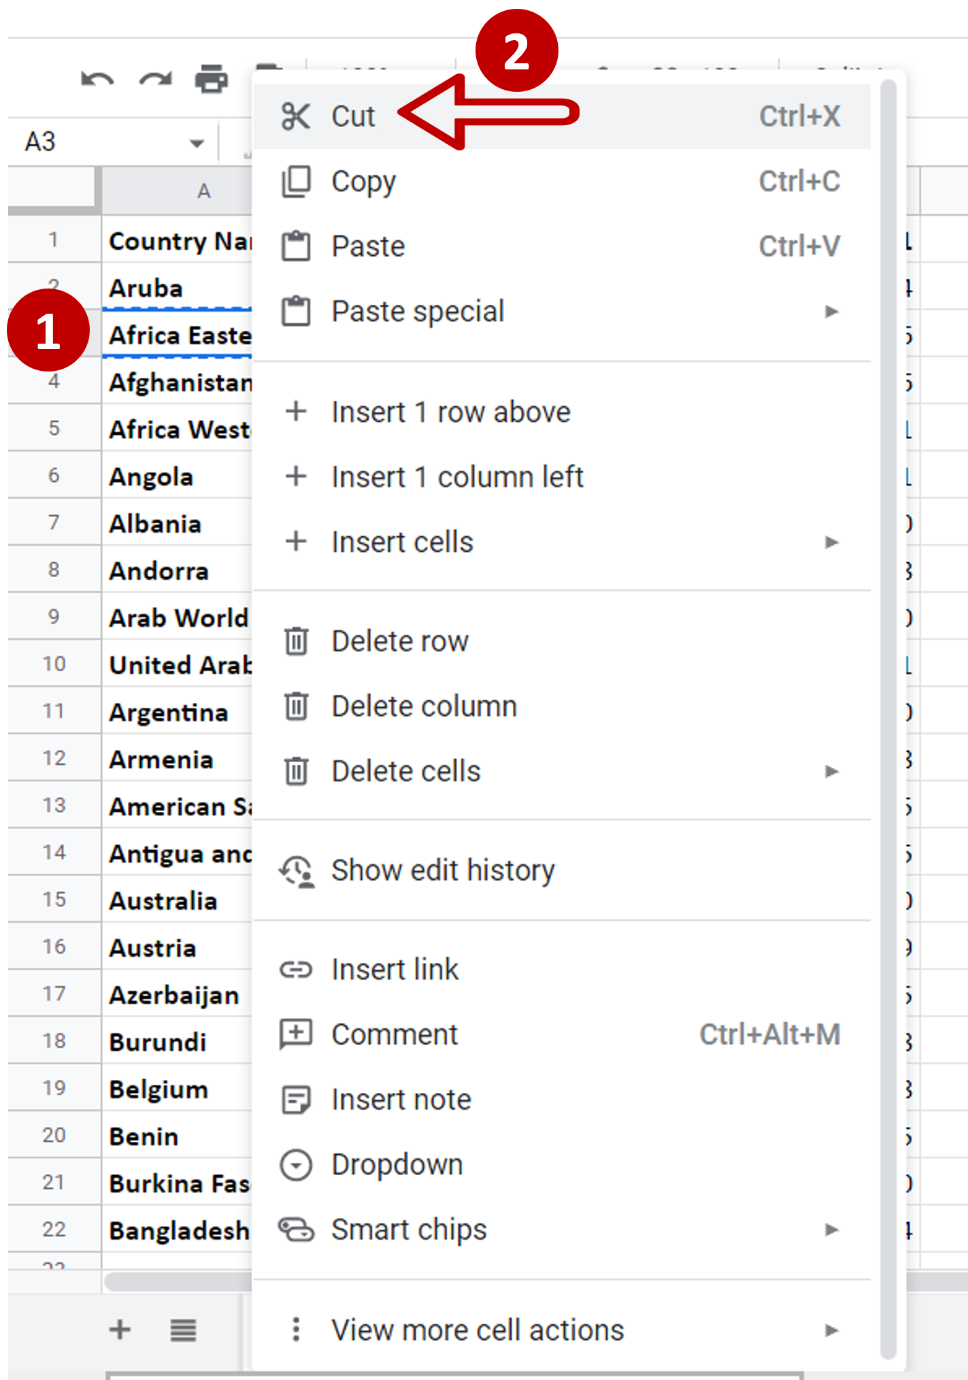
Task: Select the Comment menu entry
Action: coord(562,1035)
